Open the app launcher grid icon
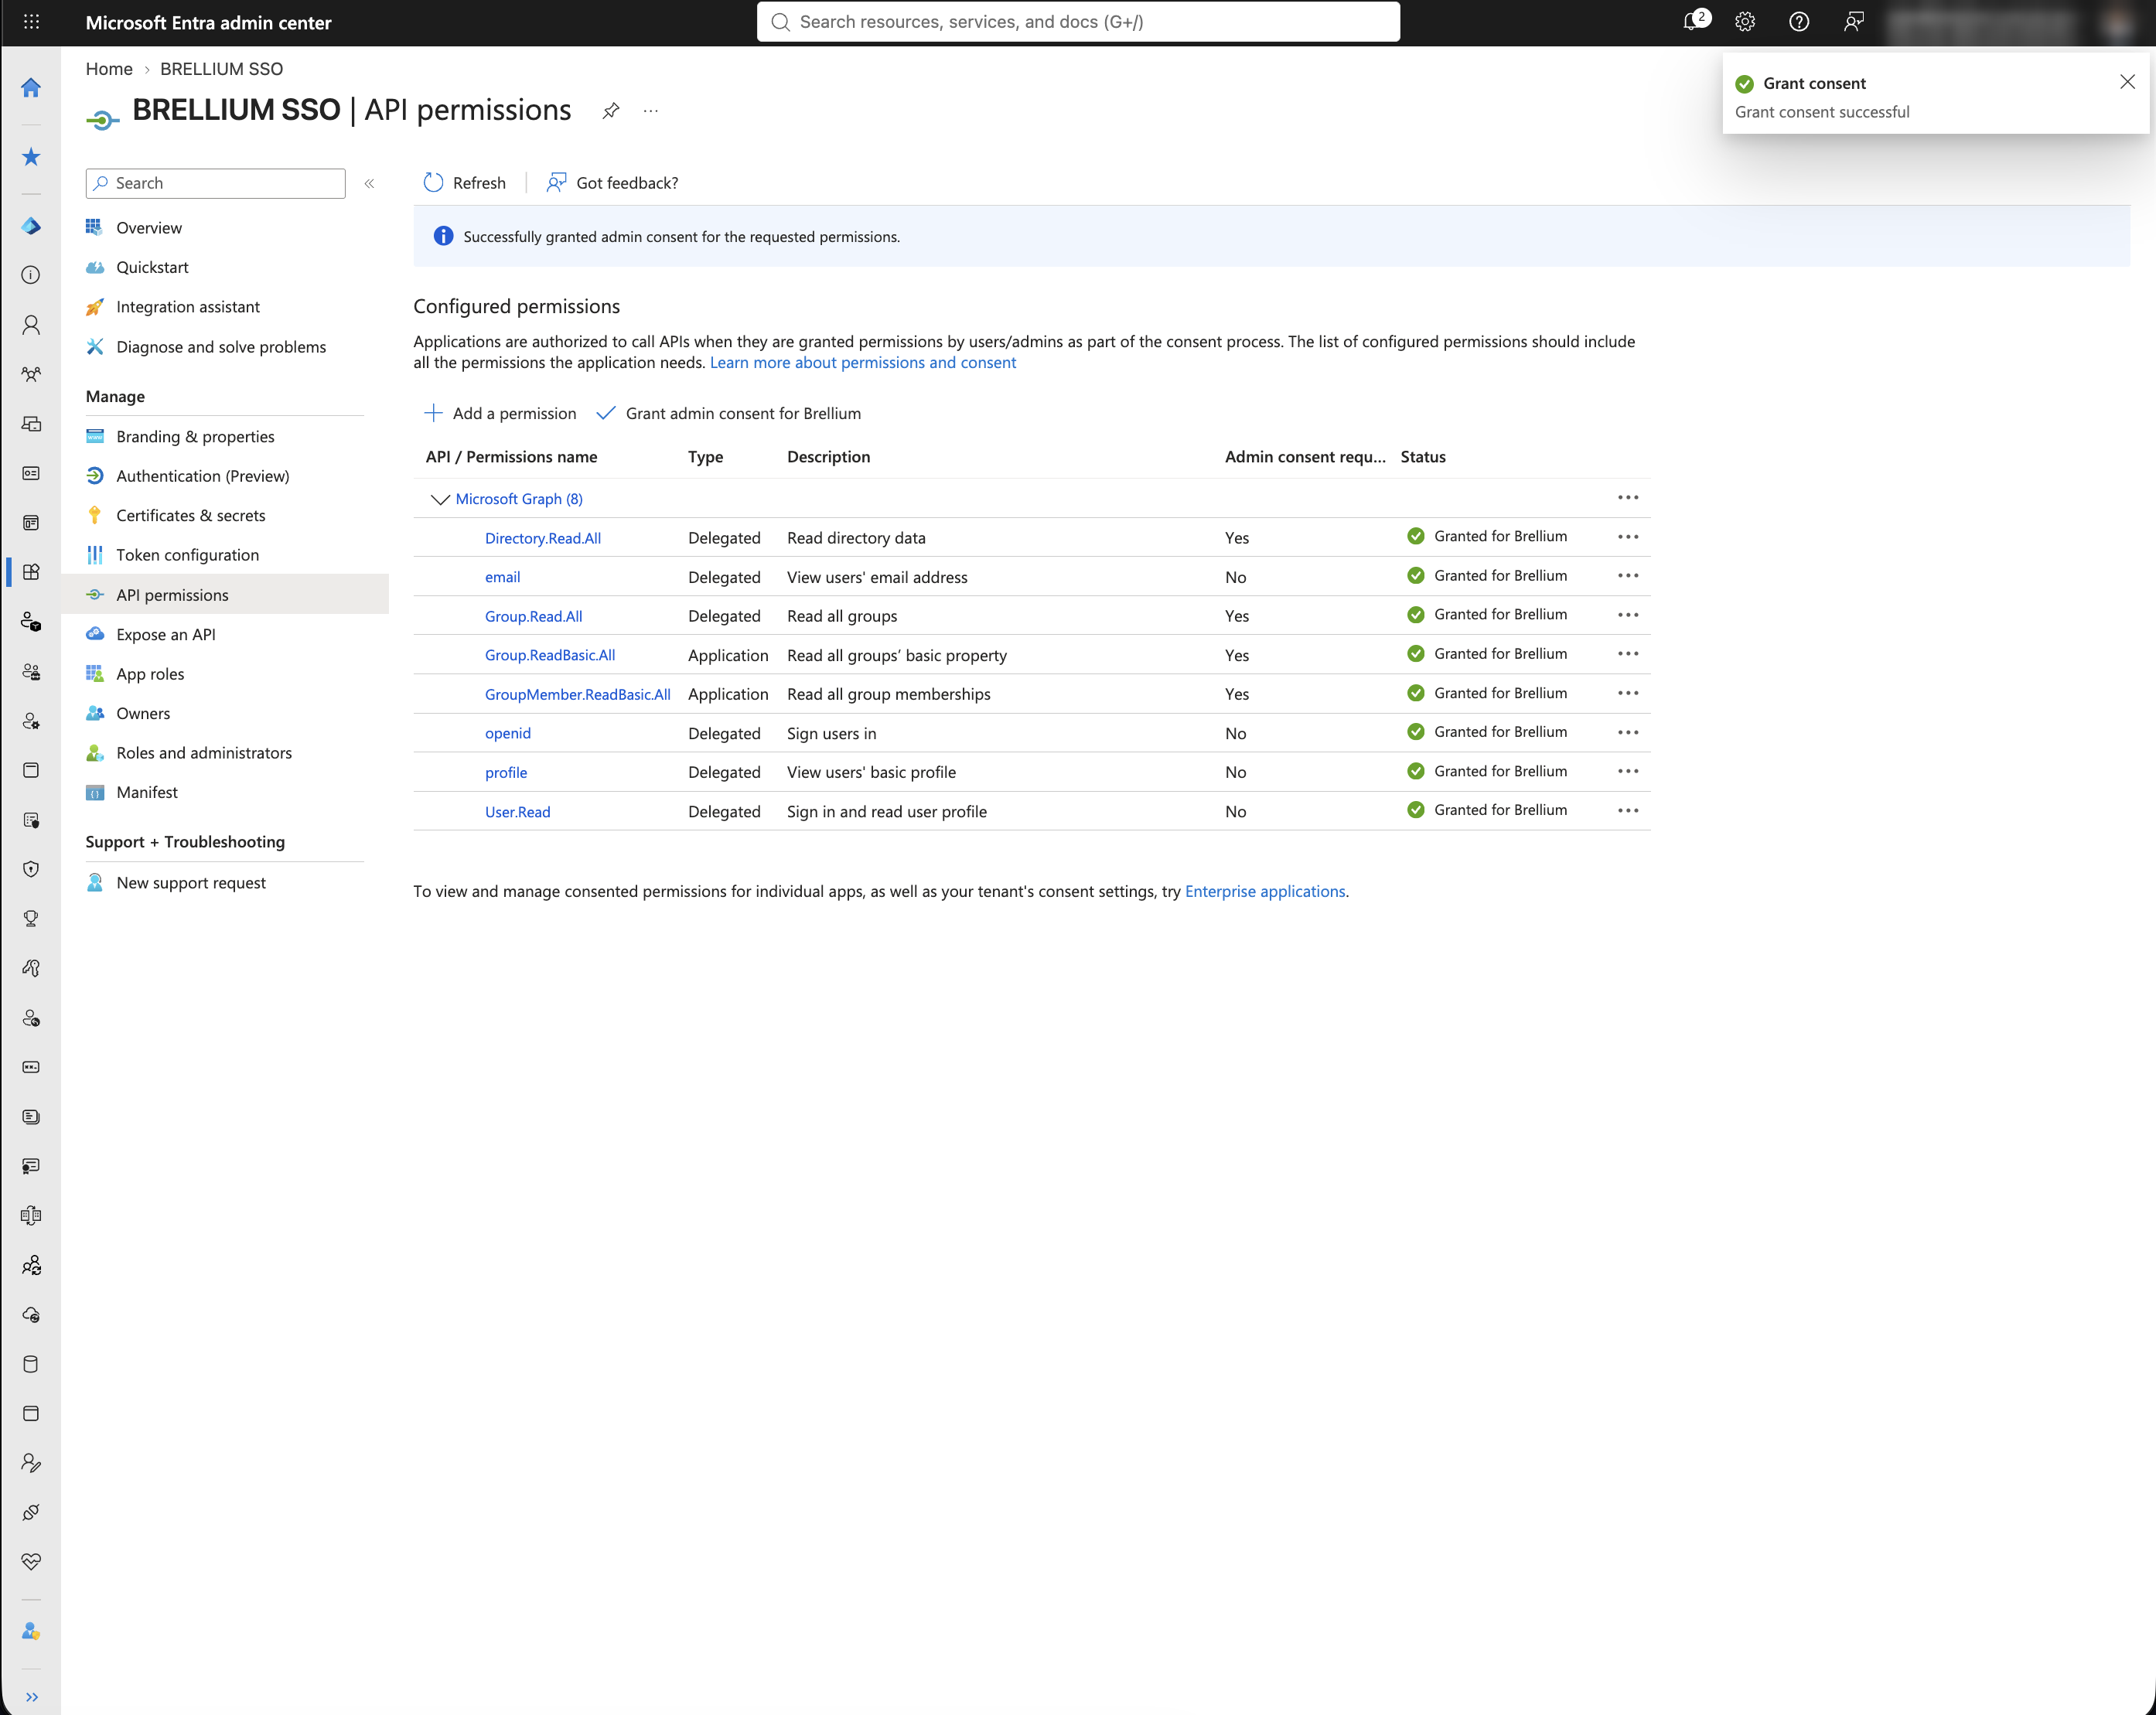Screen dimensions: 2156x1715 click(x=31, y=22)
